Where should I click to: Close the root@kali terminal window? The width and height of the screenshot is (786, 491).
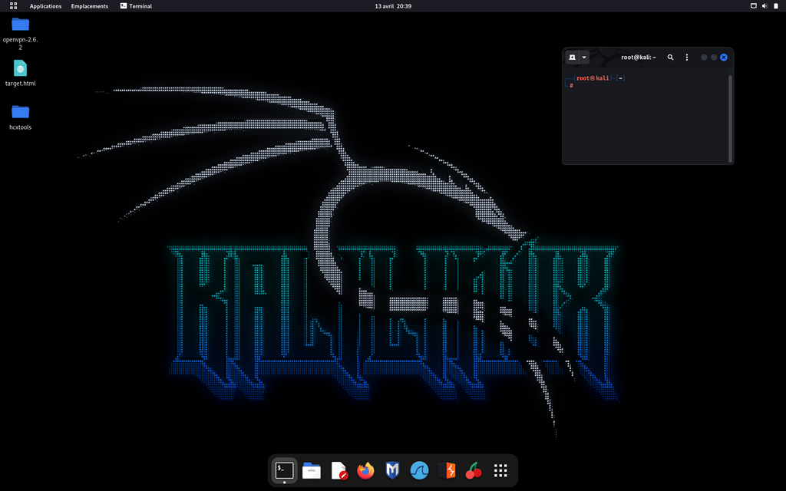point(724,57)
